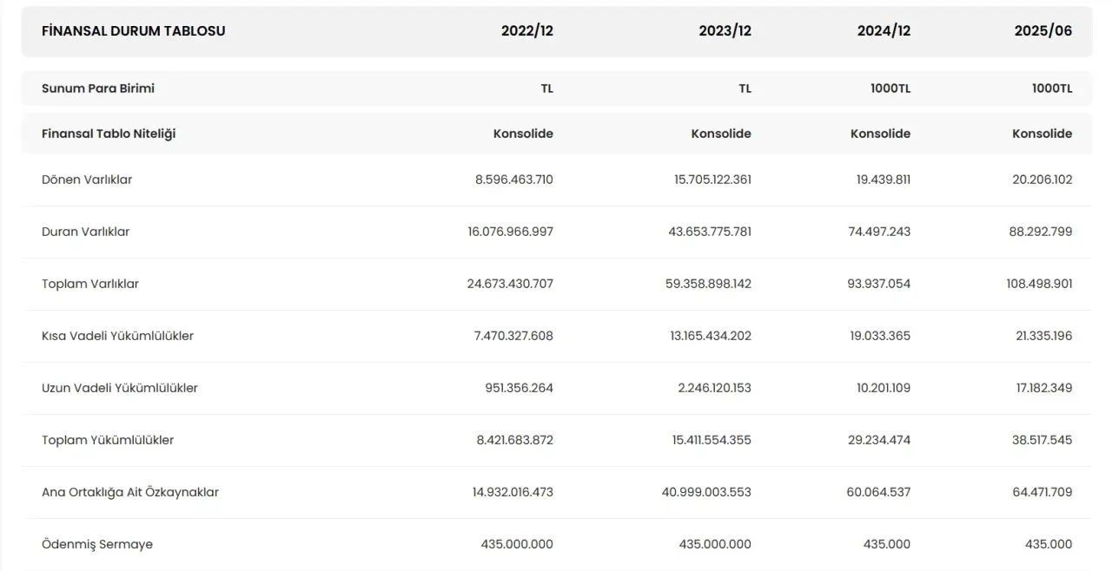This screenshot has height=571, width=1112.
Task: Click the Dönen Varlıklar row label
Action: pyautogui.click(x=87, y=180)
